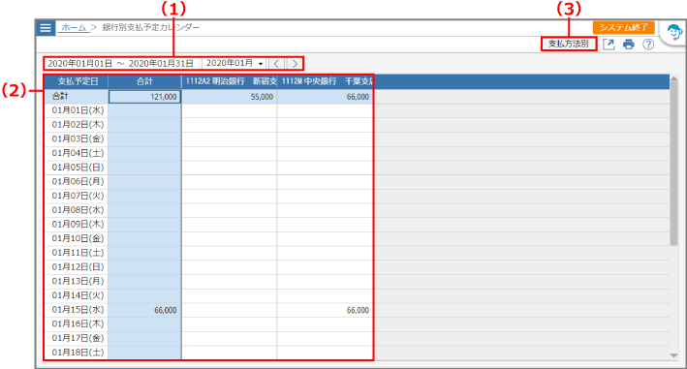The image size is (687, 369).
Task: Click the 支払予定日 column header
Action: (77, 81)
